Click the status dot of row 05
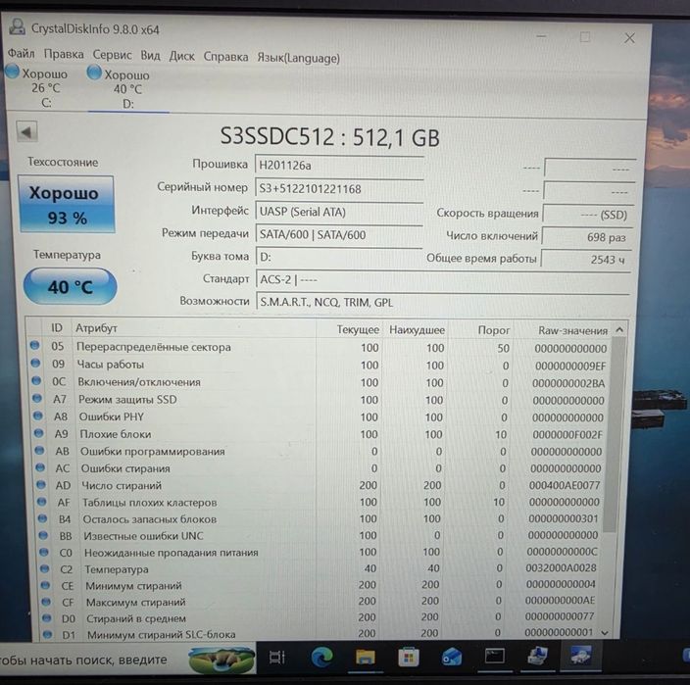 pyautogui.click(x=34, y=345)
